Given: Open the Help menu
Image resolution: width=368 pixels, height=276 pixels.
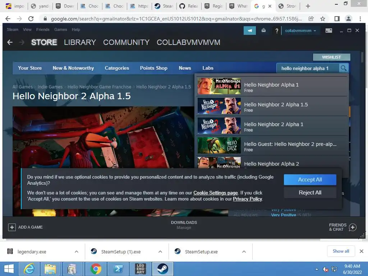Looking at the screenshot, I should pos(76,29).
